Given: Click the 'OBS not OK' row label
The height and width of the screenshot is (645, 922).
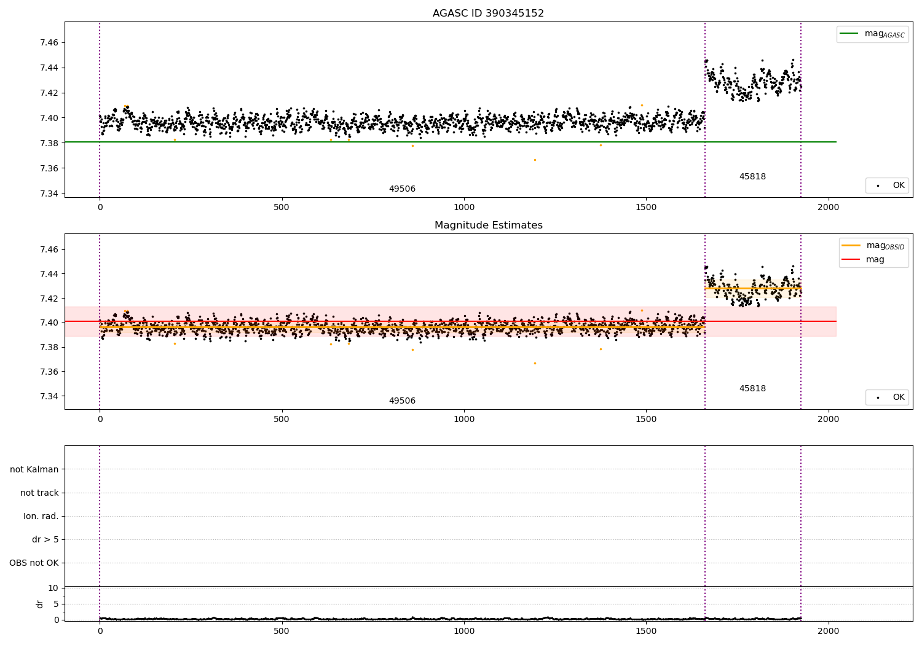Looking at the screenshot, I should (34, 563).
